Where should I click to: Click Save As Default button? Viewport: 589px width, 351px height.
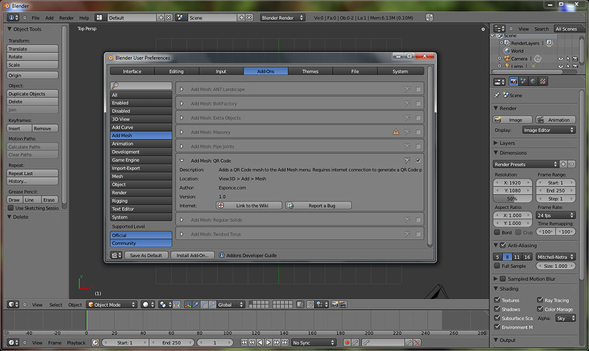click(x=145, y=255)
